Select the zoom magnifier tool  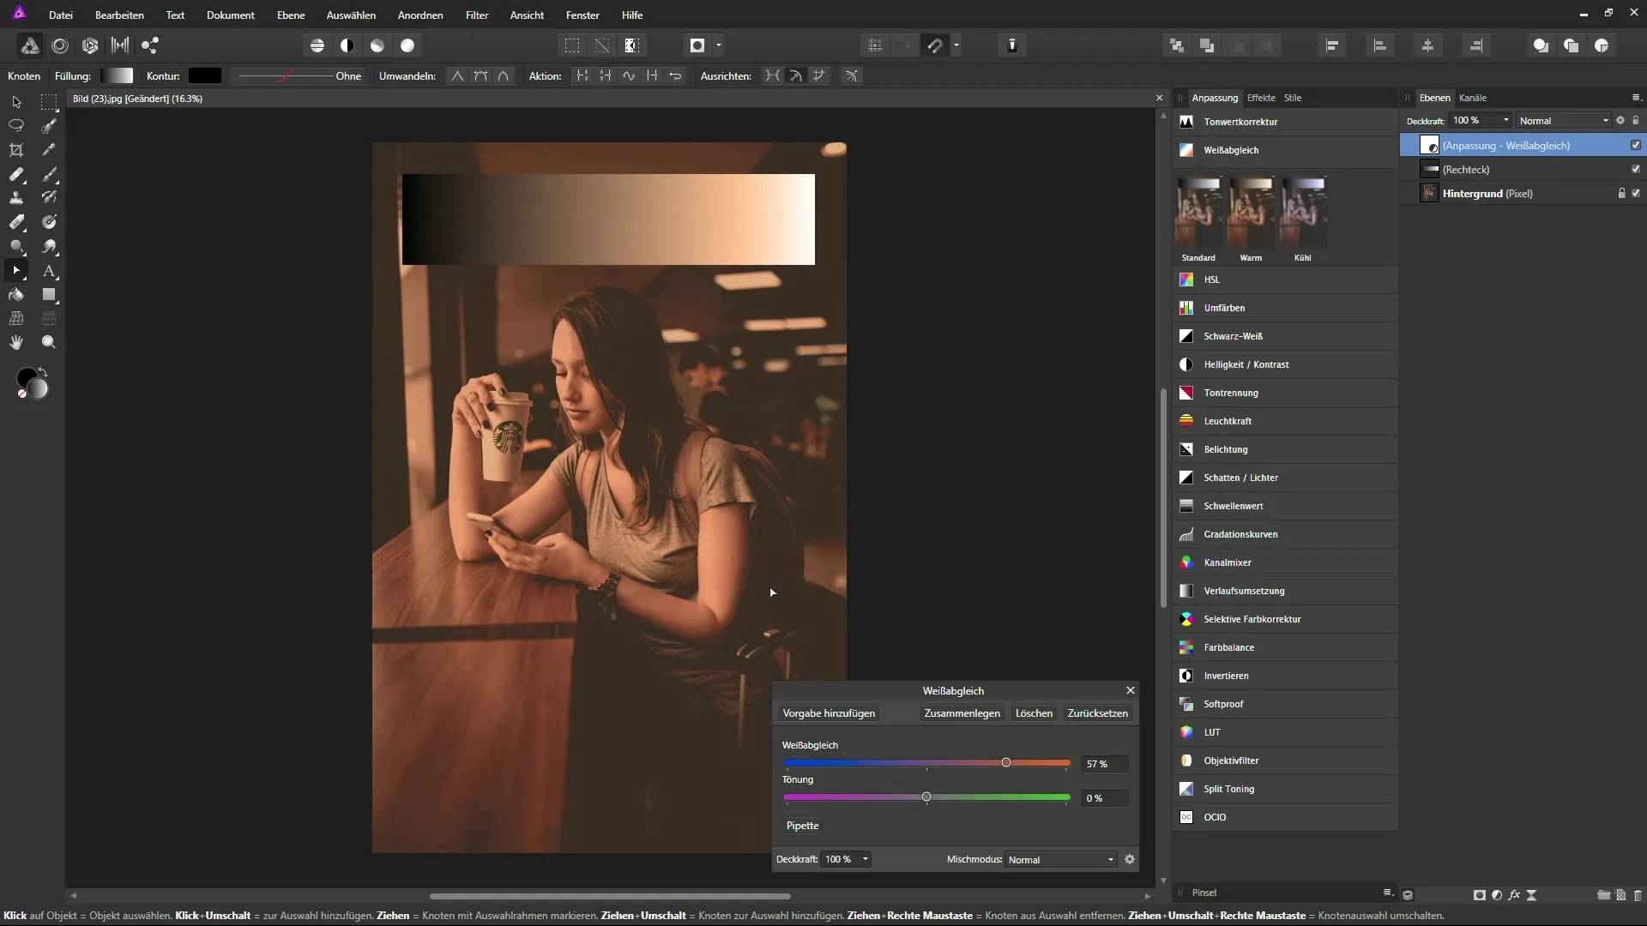coord(49,342)
